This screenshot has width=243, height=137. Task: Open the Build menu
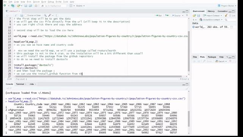44,2
